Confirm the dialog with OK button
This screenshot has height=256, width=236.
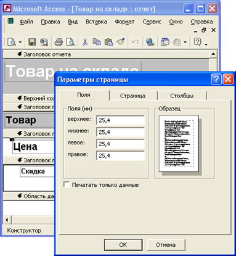(x=123, y=245)
